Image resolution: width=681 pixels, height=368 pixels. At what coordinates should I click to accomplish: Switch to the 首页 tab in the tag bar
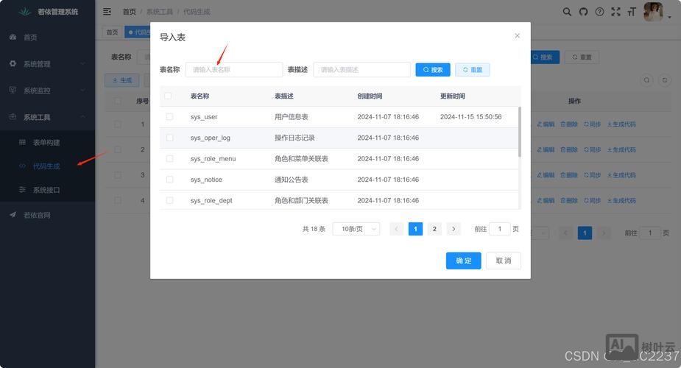(x=112, y=32)
